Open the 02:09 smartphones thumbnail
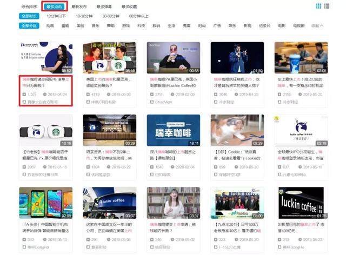This screenshot has width=346, height=255. pos(46,203)
